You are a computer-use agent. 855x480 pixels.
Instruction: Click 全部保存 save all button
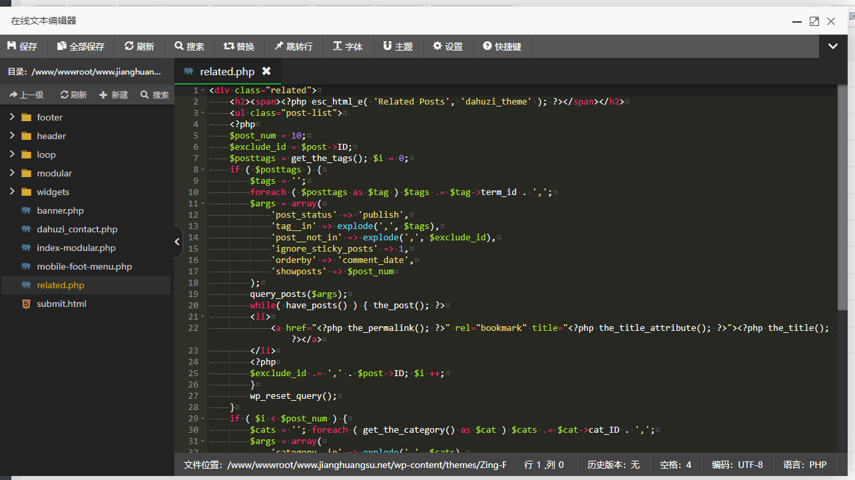click(81, 47)
